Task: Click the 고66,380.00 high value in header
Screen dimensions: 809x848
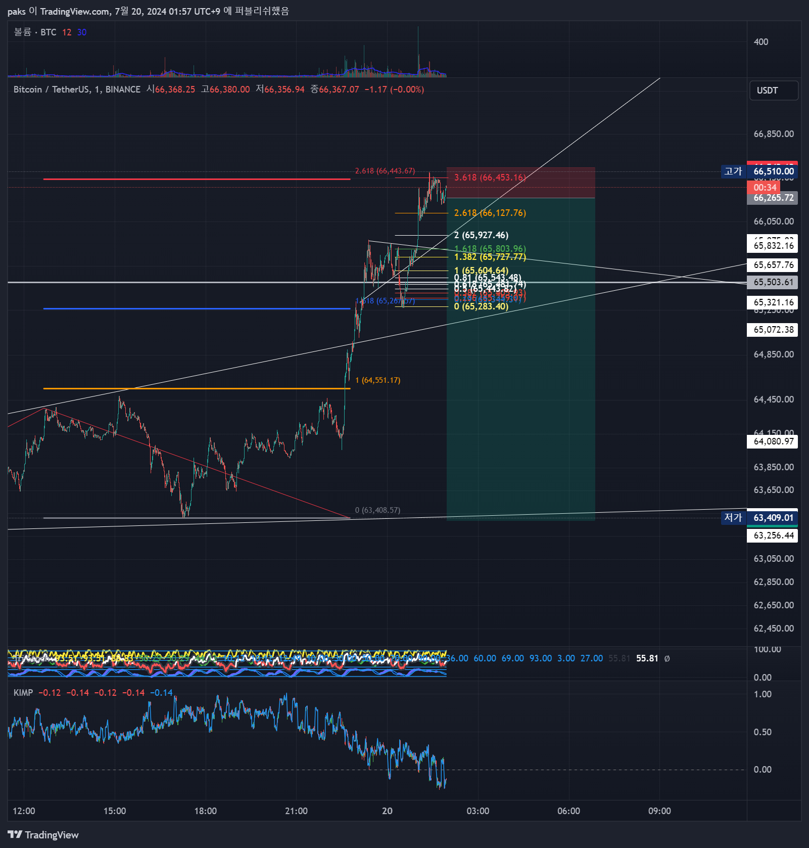Action: pyautogui.click(x=225, y=90)
